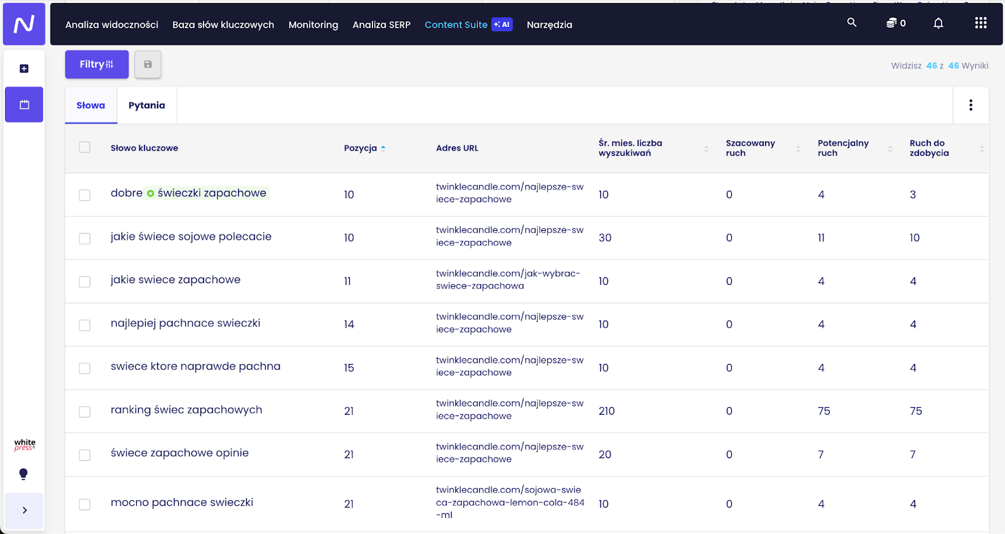The image size is (1005, 534).
Task: Check the row 'jakie swiece zapachowe'
Action: pyautogui.click(x=85, y=282)
